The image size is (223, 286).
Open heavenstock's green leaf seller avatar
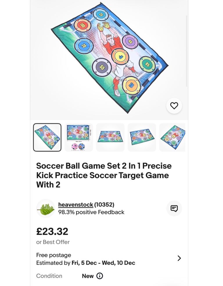(x=46, y=208)
